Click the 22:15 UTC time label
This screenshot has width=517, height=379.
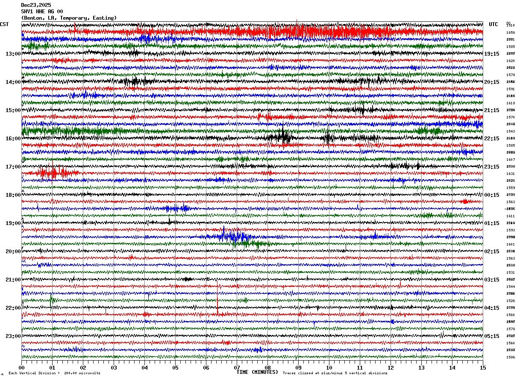pyautogui.click(x=492, y=139)
